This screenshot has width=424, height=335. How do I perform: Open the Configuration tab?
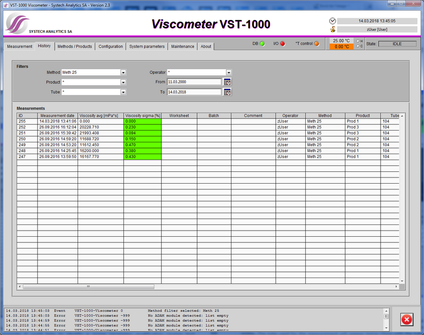tap(110, 46)
